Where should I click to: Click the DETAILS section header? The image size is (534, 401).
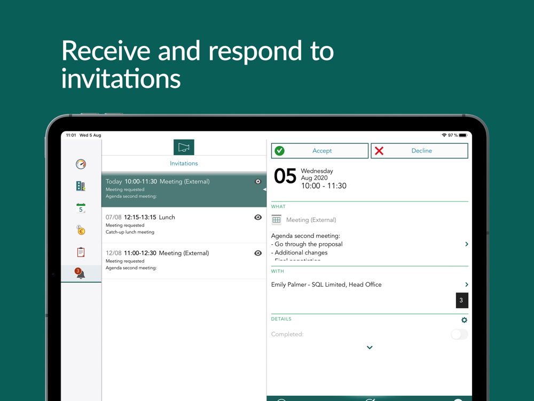281,319
